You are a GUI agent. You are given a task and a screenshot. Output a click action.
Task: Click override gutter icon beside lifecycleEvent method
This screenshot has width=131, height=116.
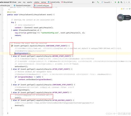pyautogui.click(x=1, y=14)
